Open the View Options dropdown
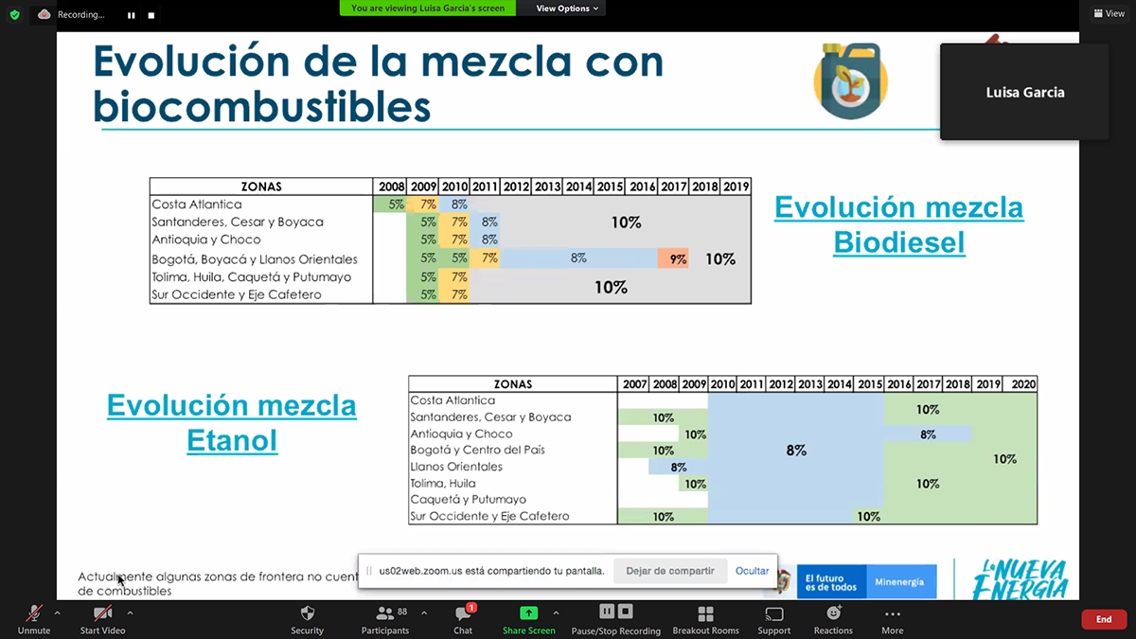Screen dimensions: 1136x639 click(567, 9)
